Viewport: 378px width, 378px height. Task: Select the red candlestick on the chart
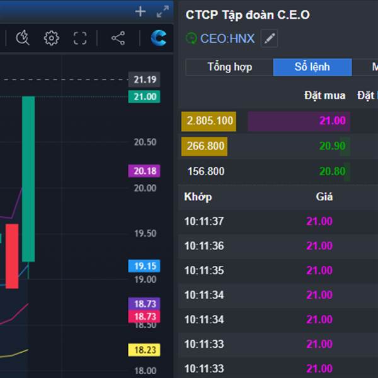(12, 256)
